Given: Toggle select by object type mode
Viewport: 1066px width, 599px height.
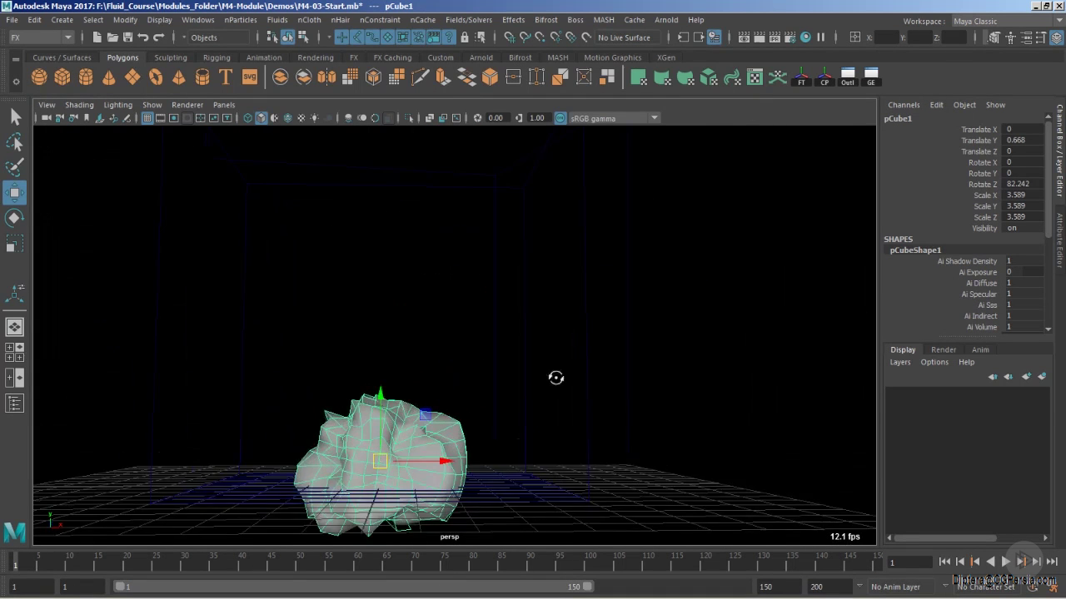Looking at the screenshot, I should 287,37.
